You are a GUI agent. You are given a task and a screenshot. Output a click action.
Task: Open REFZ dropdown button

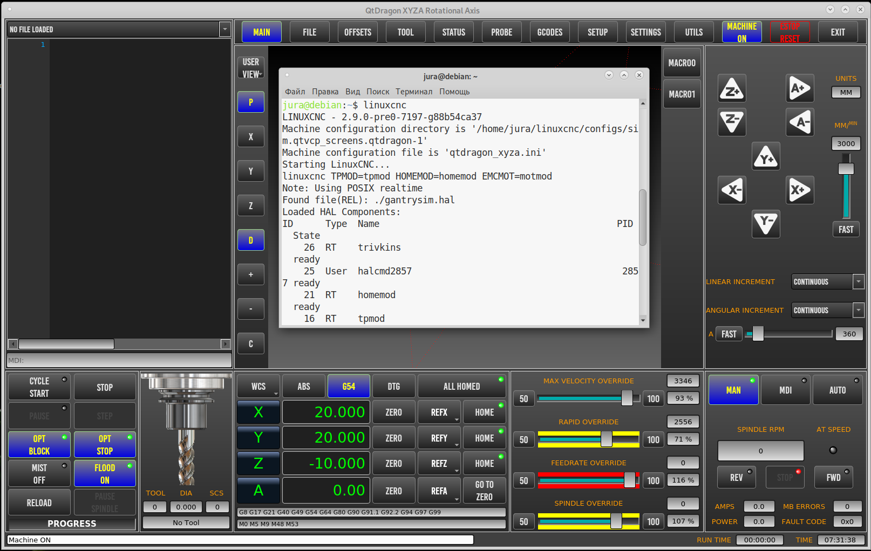(x=439, y=463)
